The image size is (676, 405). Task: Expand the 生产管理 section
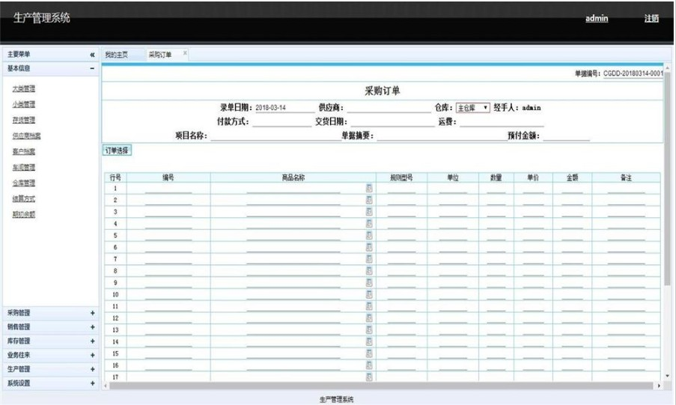(x=92, y=369)
